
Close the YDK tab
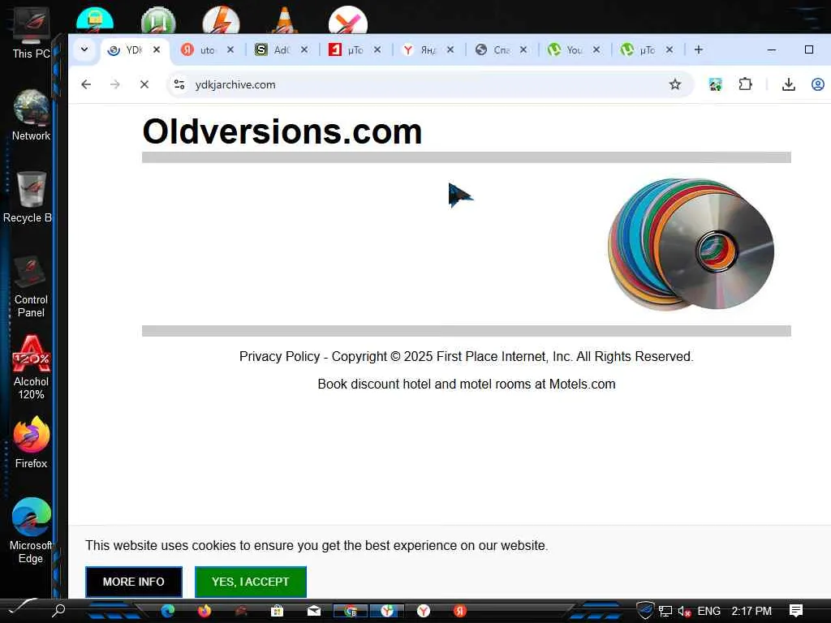(x=157, y=49)
